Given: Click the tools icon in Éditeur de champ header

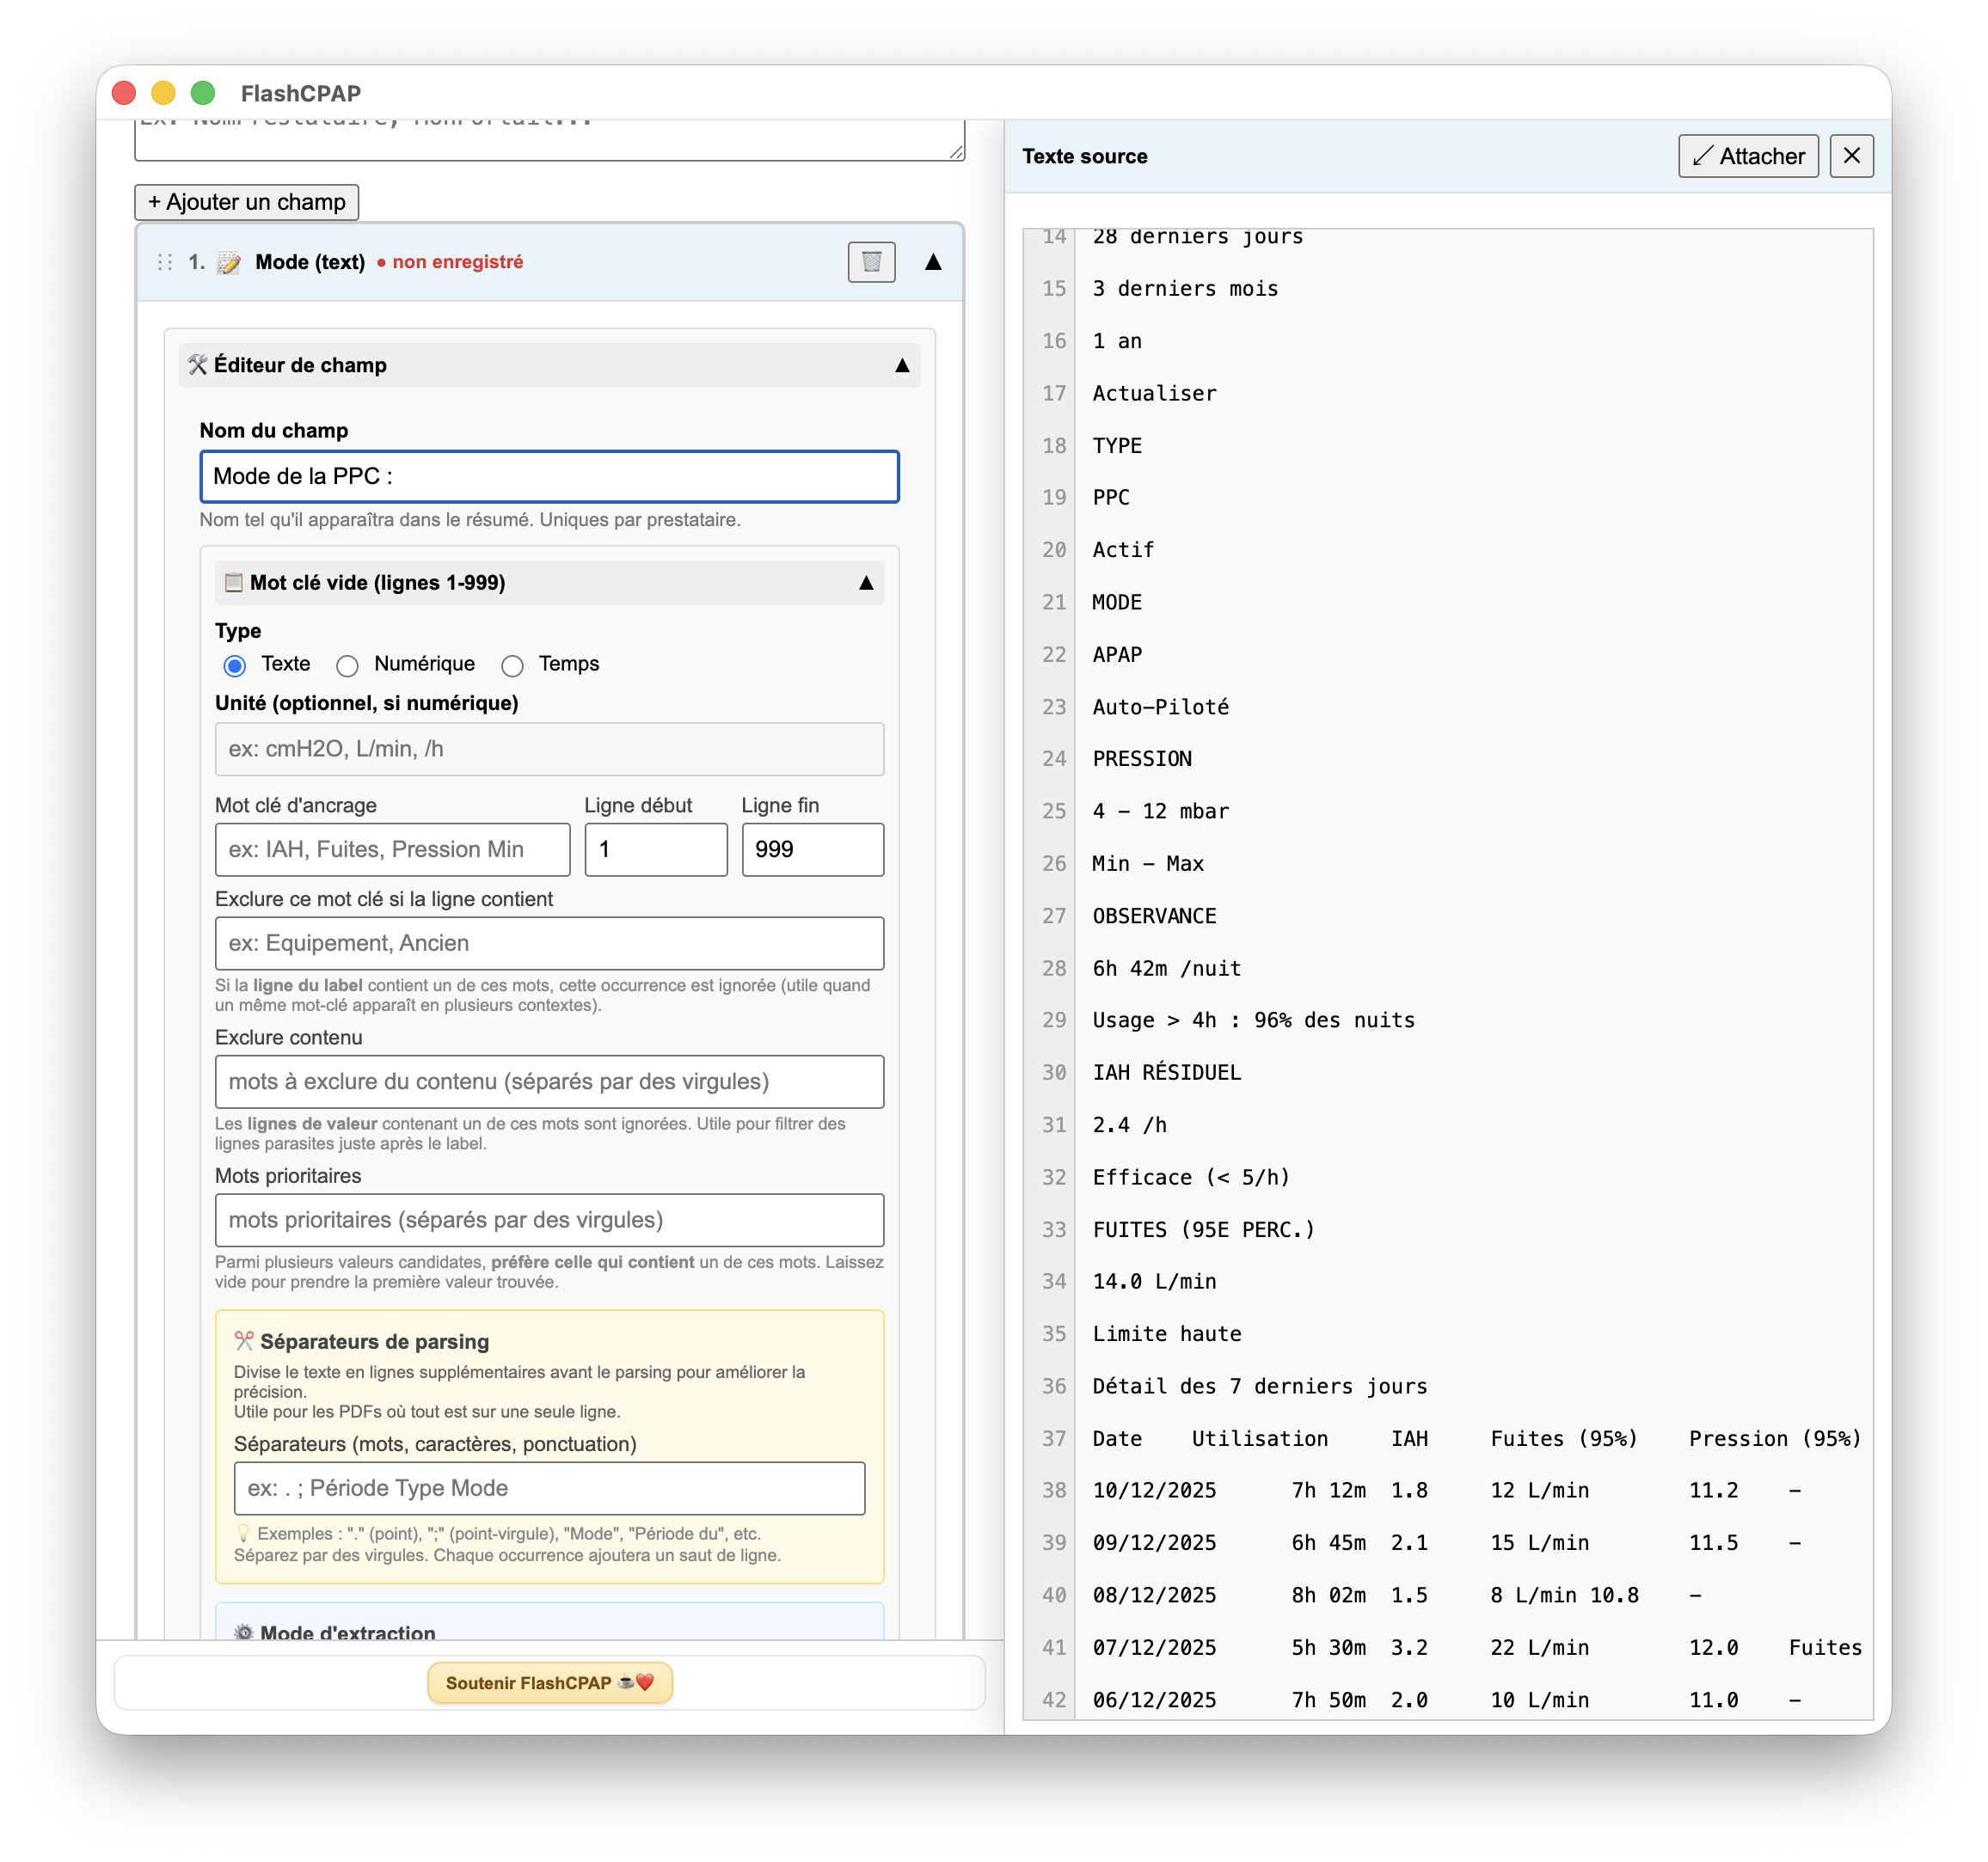Looking at the screenshot, I should pos(198,365).
